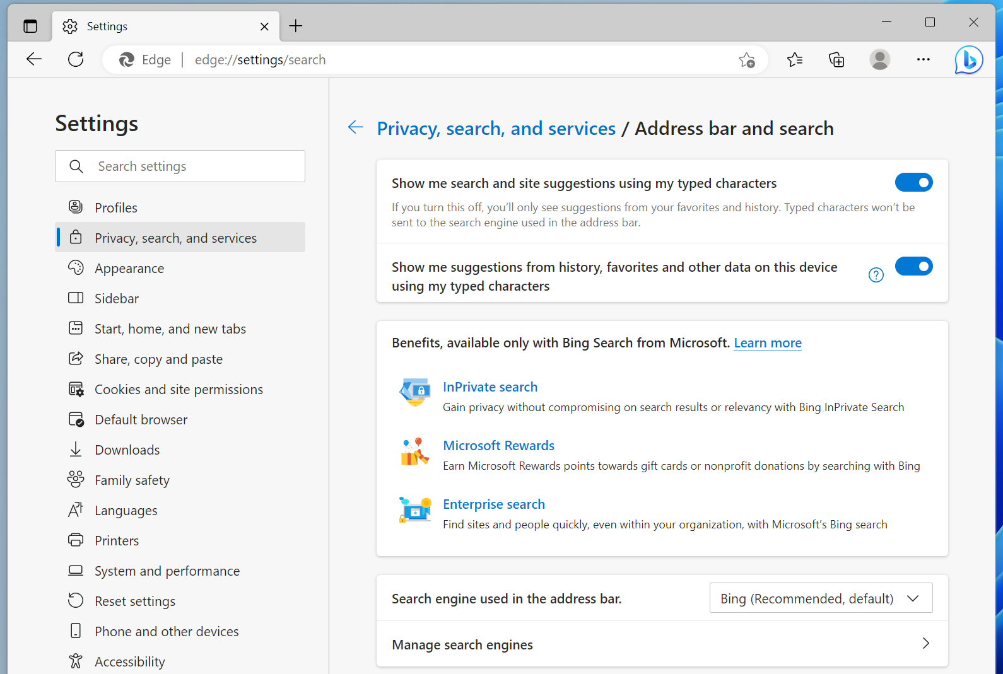Click the help icon for history suggestions
Image resolution: width=1003 pixels, height=674 pixels.
tap(876, 275)
